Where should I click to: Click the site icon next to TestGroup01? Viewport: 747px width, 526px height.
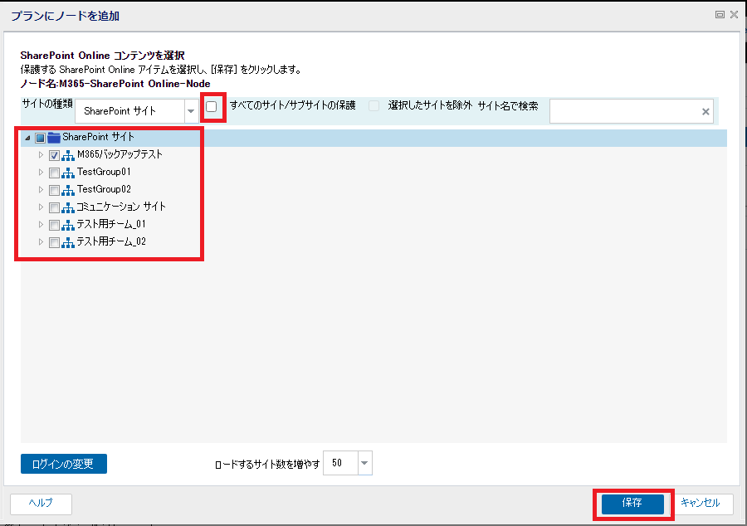pyautogui.click(x=68, y=173)
